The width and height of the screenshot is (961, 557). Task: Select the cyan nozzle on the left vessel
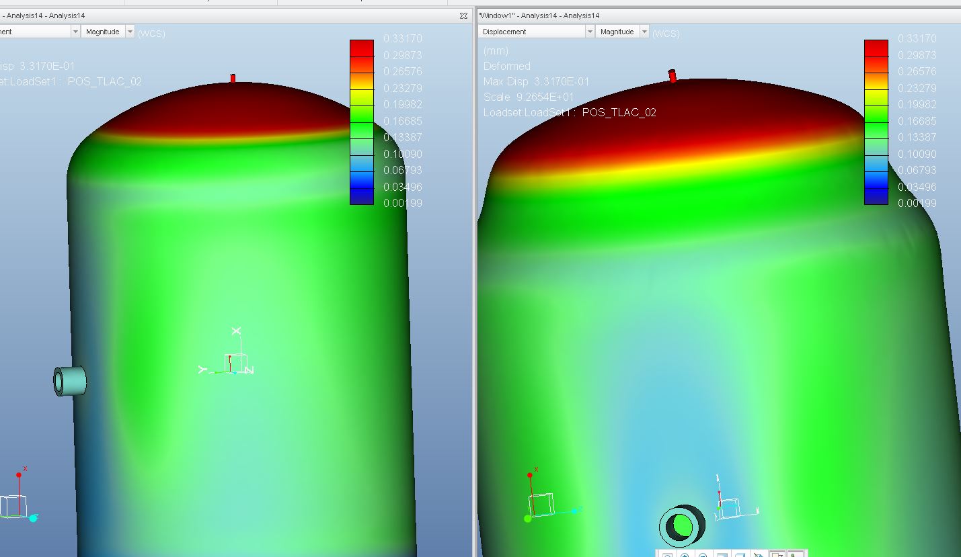coord(70,381)
